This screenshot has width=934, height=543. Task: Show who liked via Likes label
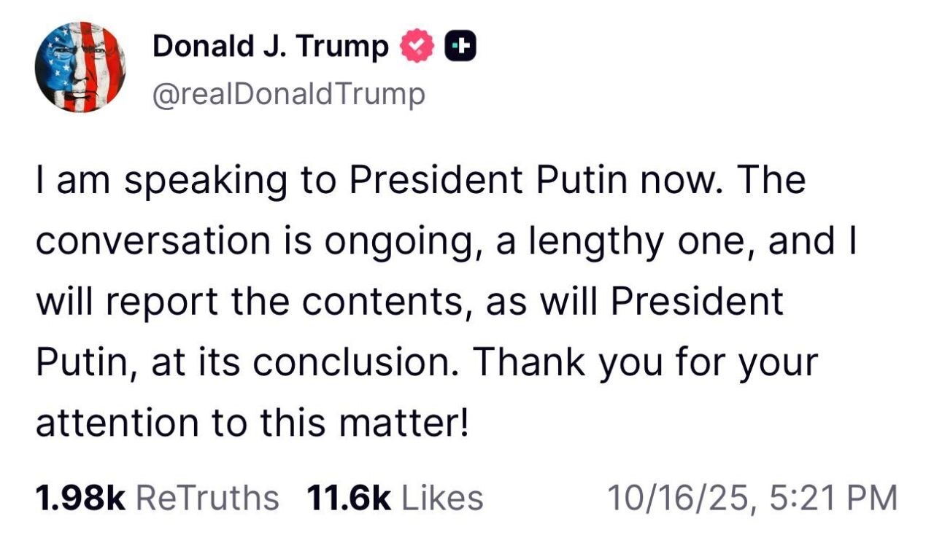click(443, 498)
